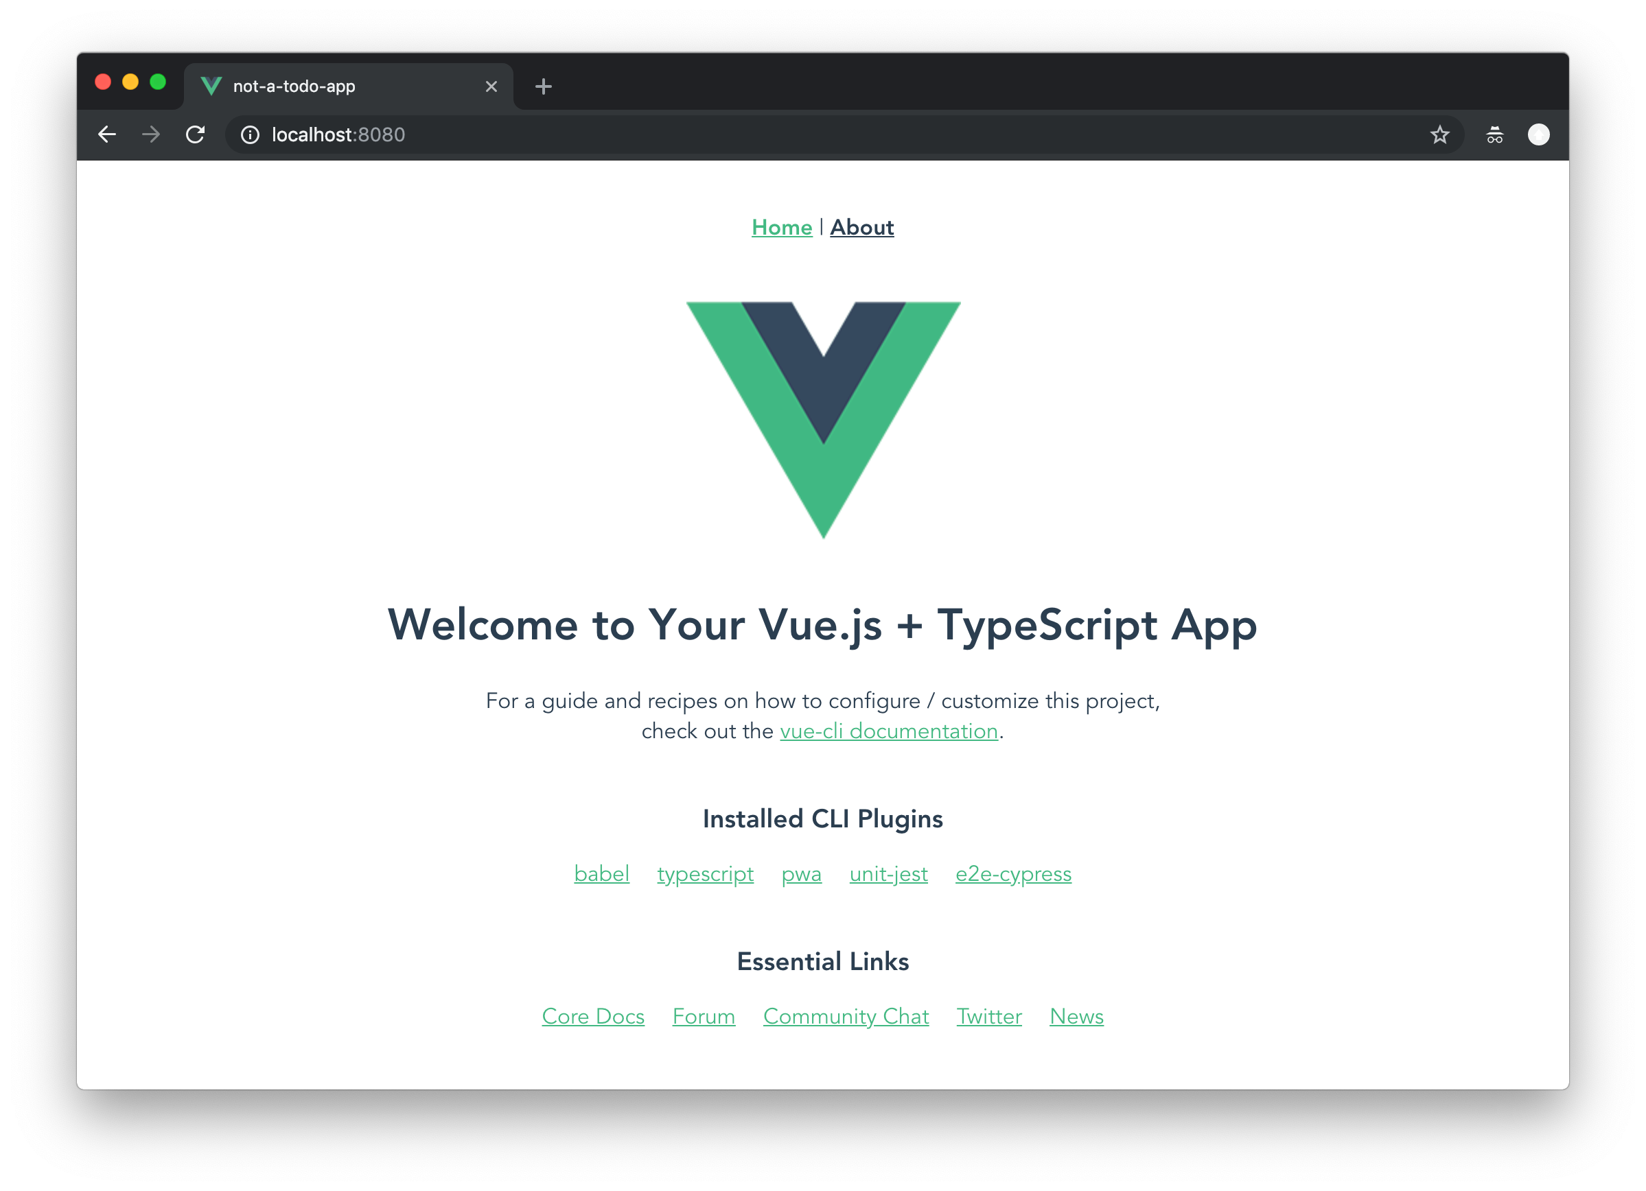
Task: Open the profile avatar icon
Action: click(1539, 135)
